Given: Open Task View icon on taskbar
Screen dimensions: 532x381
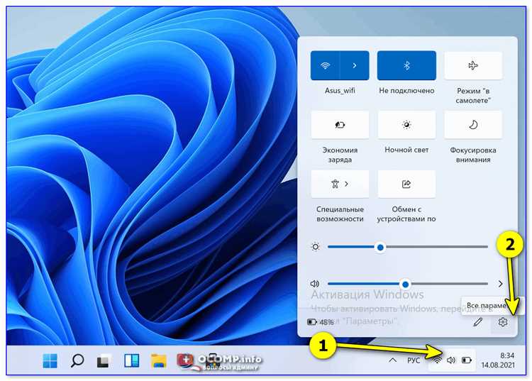Looking at the screenshot, I should point(104,360).
